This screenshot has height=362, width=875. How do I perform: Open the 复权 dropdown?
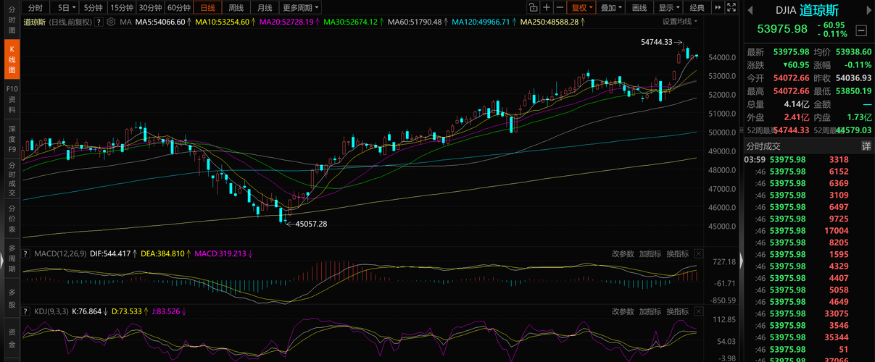582,7
